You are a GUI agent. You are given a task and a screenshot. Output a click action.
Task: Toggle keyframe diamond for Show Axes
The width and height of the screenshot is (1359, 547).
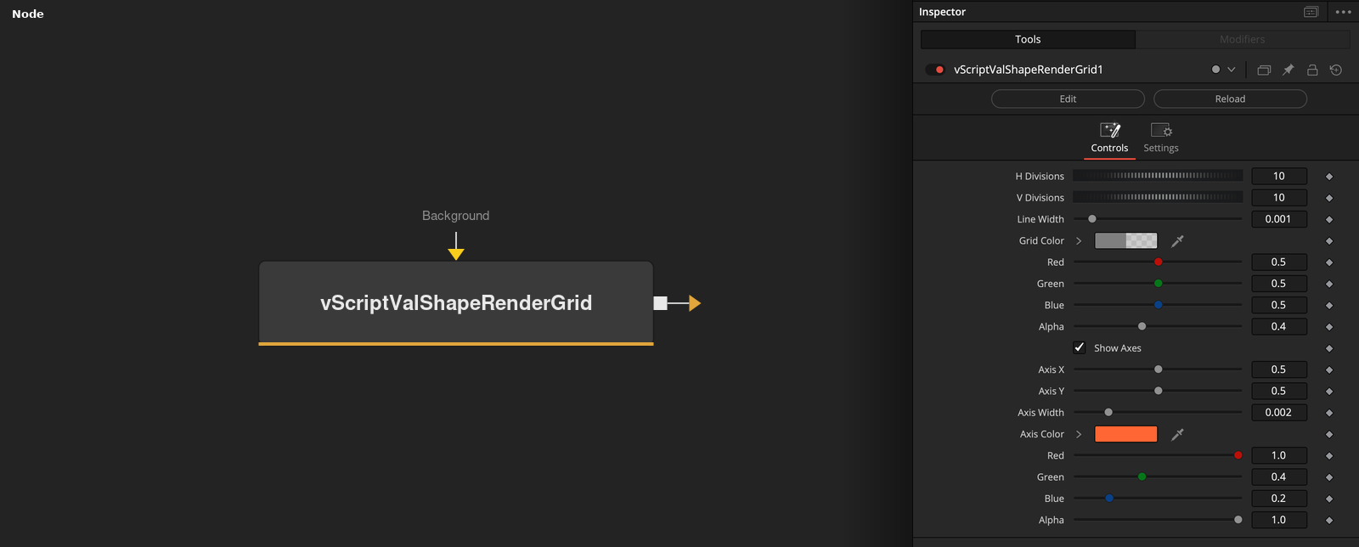click(x=1329, y=348)
